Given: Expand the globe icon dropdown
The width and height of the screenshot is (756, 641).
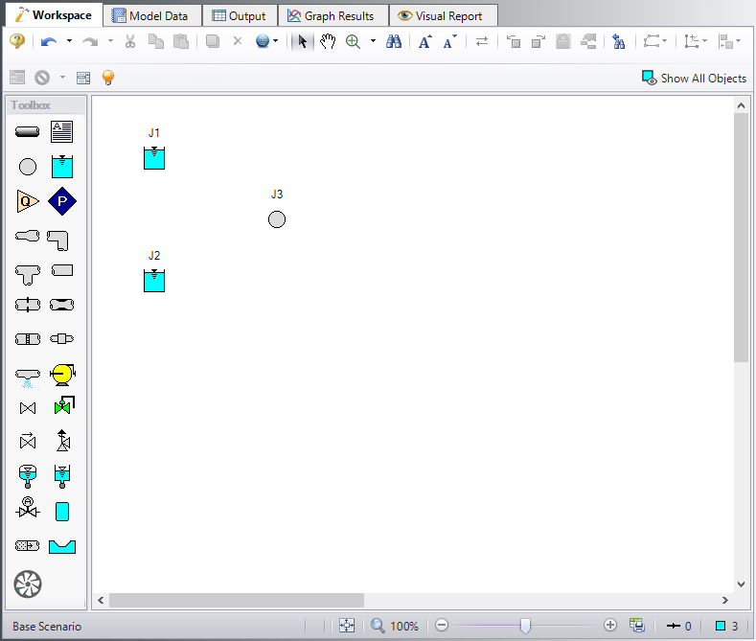Looking at the screenshot, I should 275,41.
